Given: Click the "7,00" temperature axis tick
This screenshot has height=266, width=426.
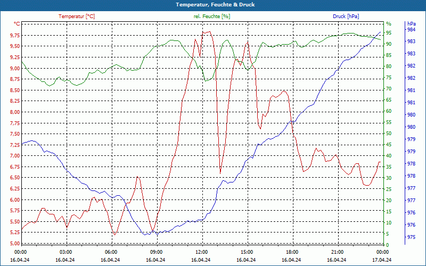Looking at the screenshot, I should (15, 156).
